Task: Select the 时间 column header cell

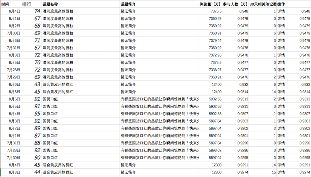Action: click(x=11, y=4)
